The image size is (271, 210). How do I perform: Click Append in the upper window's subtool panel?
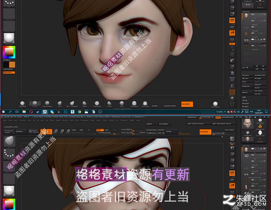260,85
